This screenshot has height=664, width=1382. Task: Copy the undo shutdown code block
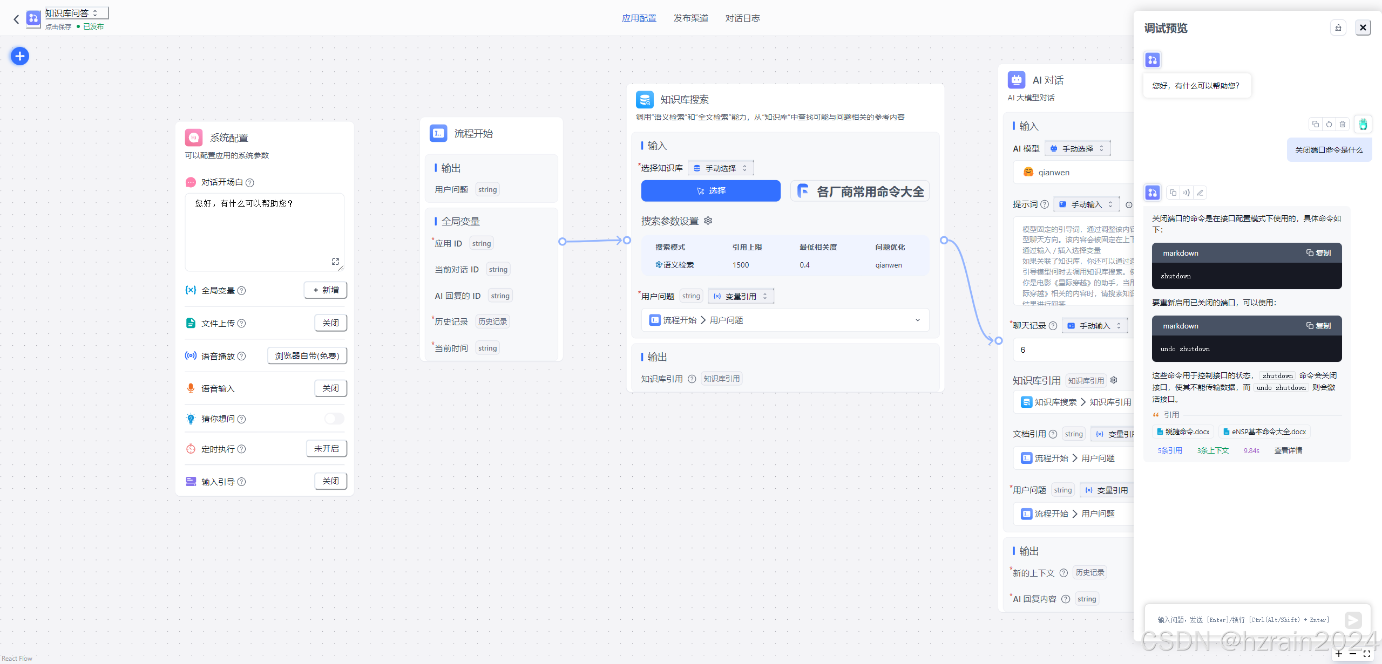coord(1318,326)
